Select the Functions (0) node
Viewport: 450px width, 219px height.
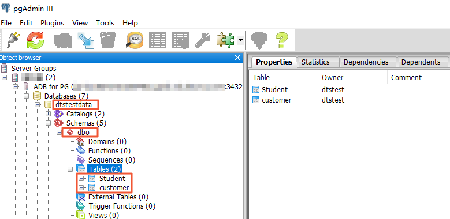coord(109,150)
